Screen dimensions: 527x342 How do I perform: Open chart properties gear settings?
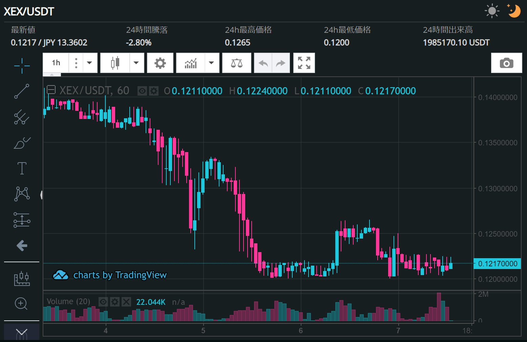coord(160,63)
